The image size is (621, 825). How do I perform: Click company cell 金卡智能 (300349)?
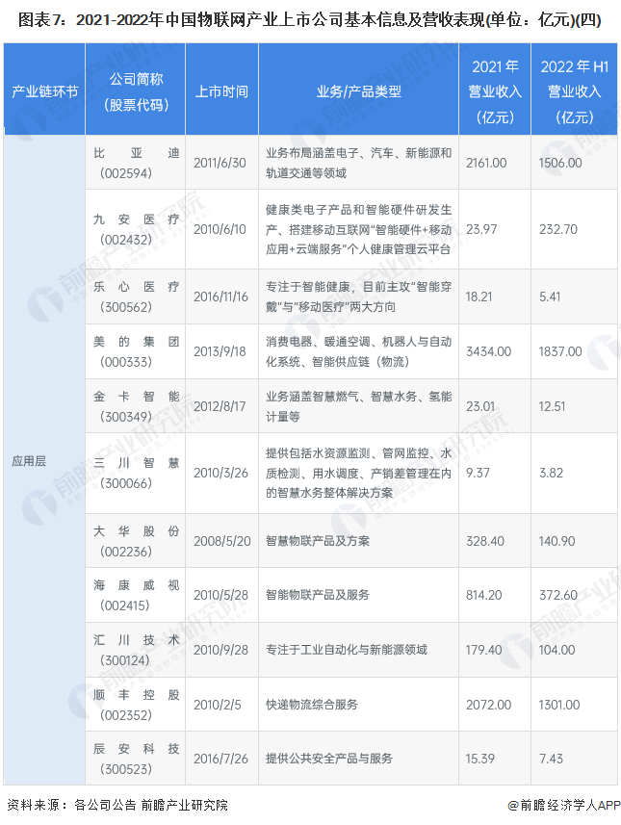click(136, 406)
